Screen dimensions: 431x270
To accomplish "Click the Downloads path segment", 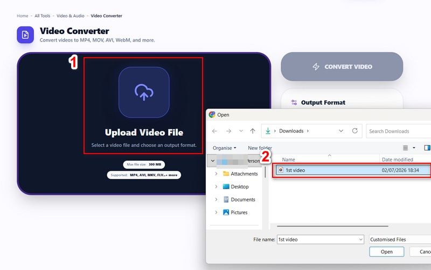I will pos(291,131).
